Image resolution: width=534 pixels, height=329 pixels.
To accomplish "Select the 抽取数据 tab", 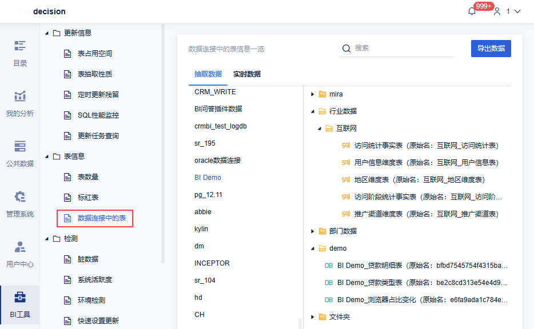I will pos(208,74).
